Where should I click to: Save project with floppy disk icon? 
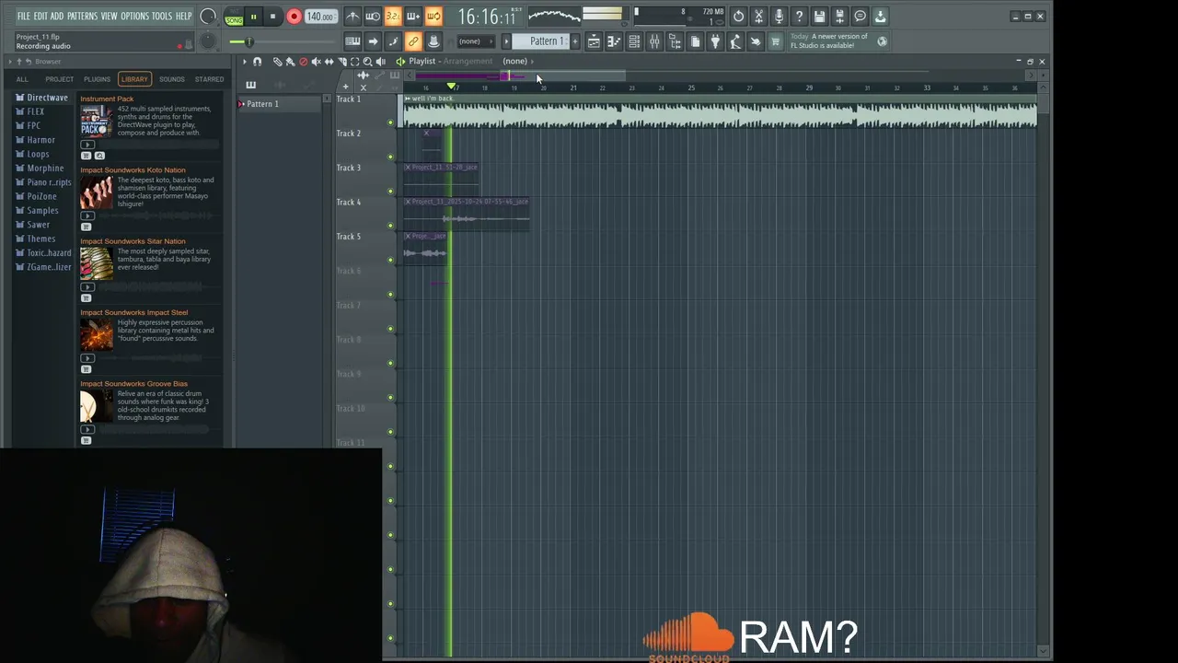click(x=819, y=16)
